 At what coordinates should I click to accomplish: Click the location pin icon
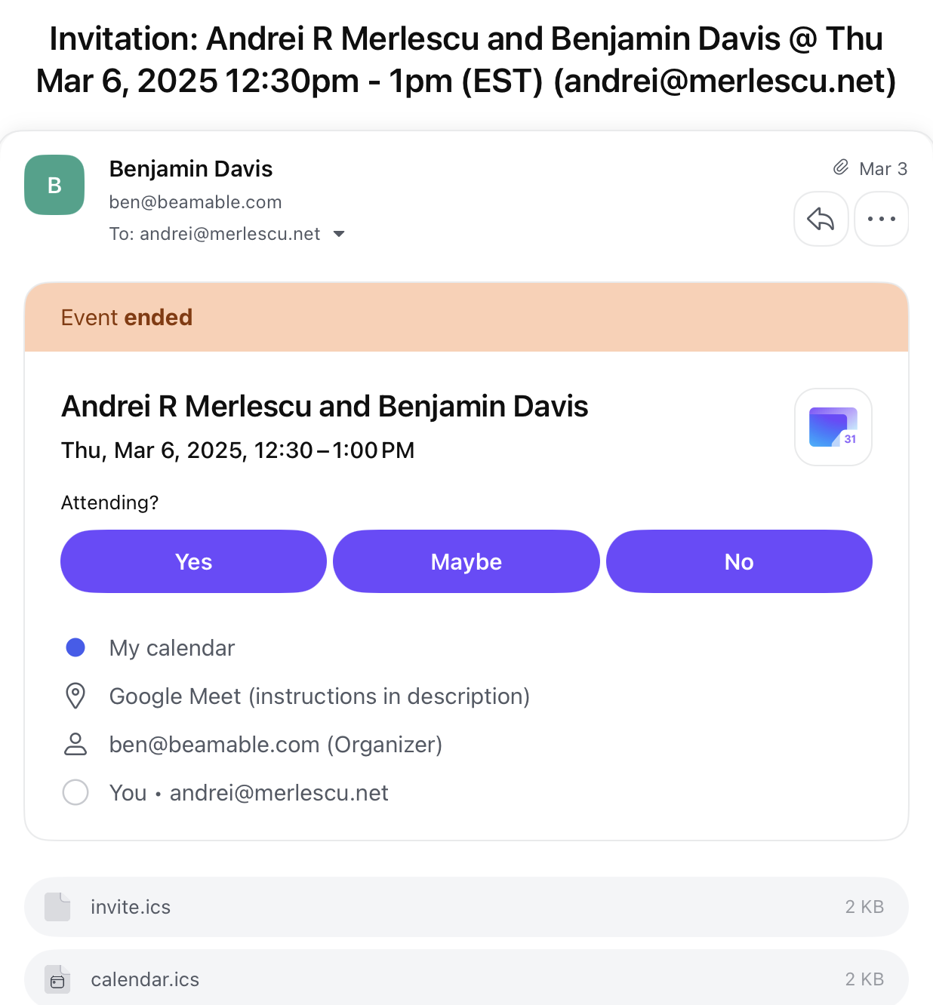pyautogui.click(x=75, y=696)
